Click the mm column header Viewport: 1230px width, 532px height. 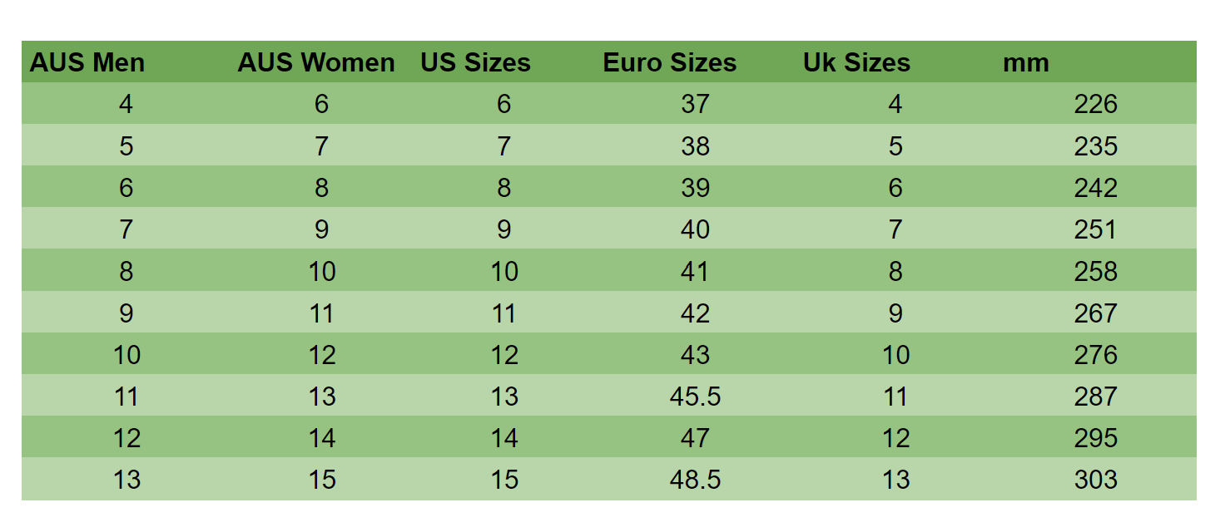point(1026,62)
